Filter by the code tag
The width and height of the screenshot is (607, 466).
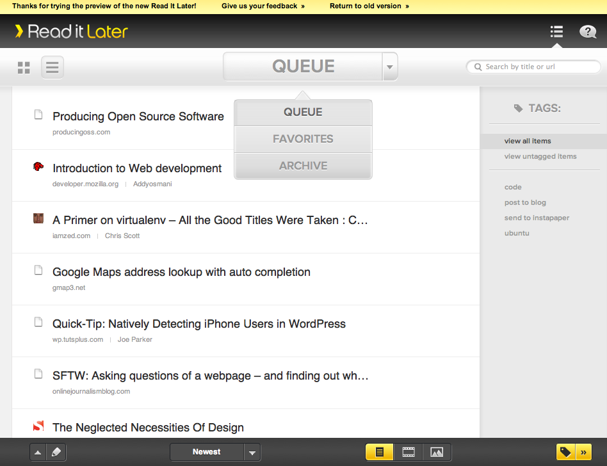point(513,187)
